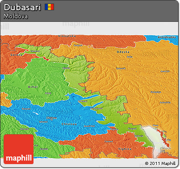Click the large Dubasari title heading

pyautogui.click(x=22, y=7)
